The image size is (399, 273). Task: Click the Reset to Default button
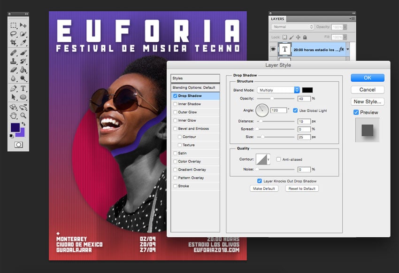tap(302, 188)
